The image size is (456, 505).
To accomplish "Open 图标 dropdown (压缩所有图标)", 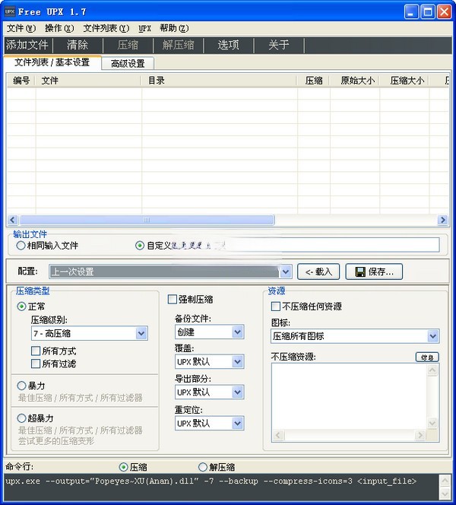I will (355, 336).
